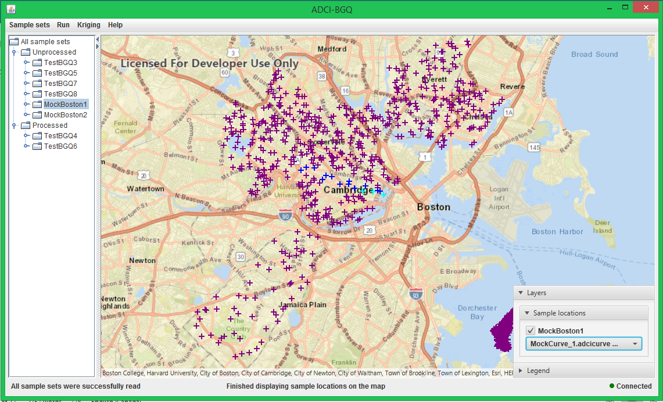Viewport: 663px width, 402px height.
Task: Collapse the tree pane with the splitter's left arrow
Action: point(98,40)
